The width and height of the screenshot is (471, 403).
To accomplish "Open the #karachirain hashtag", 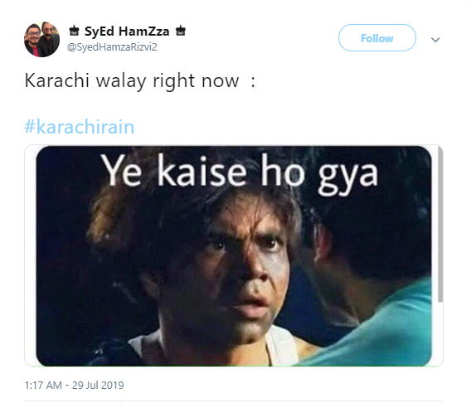I will click(80, 126).
